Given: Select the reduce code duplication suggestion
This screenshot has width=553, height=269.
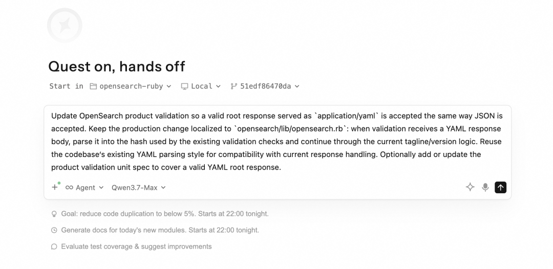Looking at the screenshot, I should pyautogui.click(x=165, y=214).
